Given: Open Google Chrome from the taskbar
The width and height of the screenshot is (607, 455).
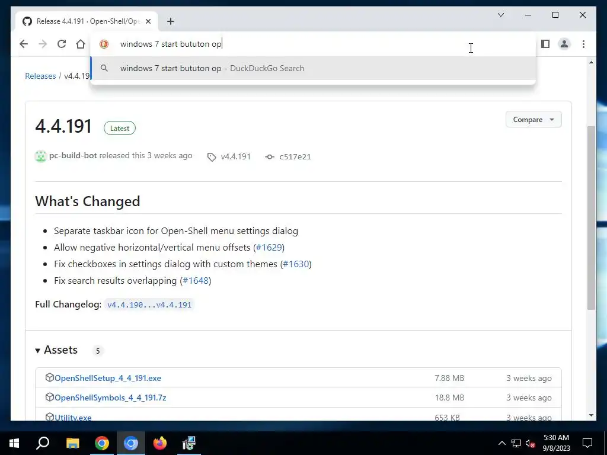Looking at the screenshot, I should pos(102,443).
